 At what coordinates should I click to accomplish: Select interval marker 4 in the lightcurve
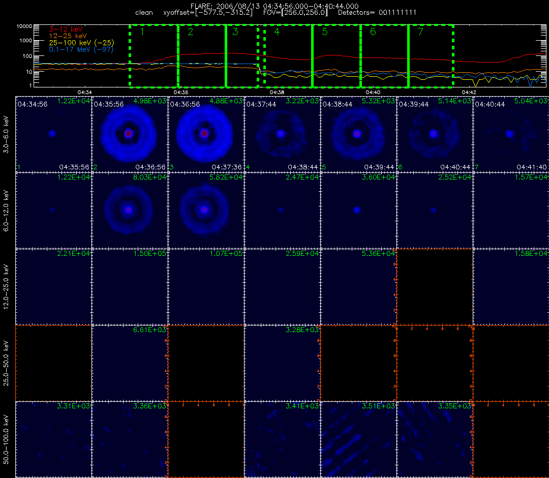pos(277,32)
